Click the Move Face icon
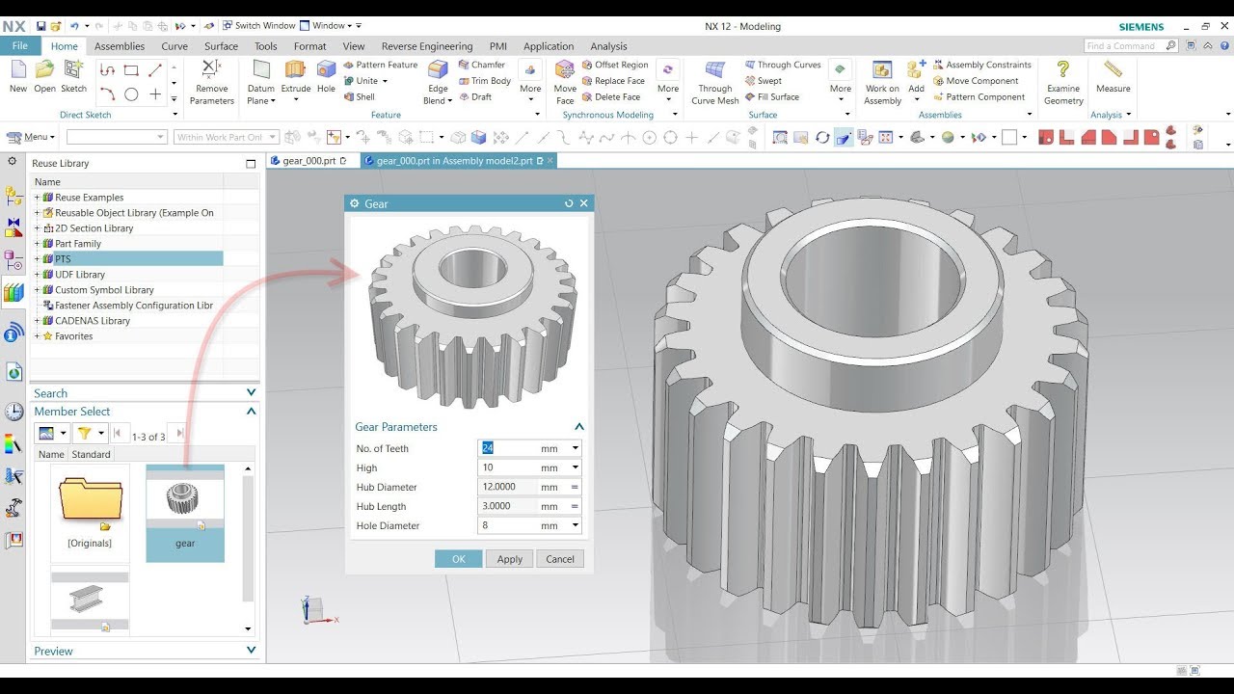The width and height of the screenshot is (1234, 694). pyautogui.click(x=565, y=71)
